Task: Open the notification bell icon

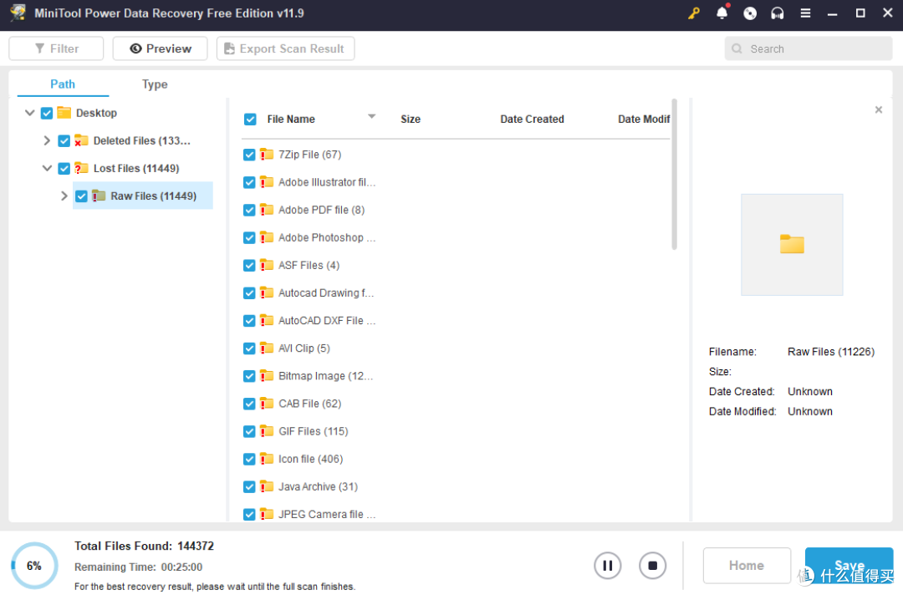Action: click(x=722, y=13)
